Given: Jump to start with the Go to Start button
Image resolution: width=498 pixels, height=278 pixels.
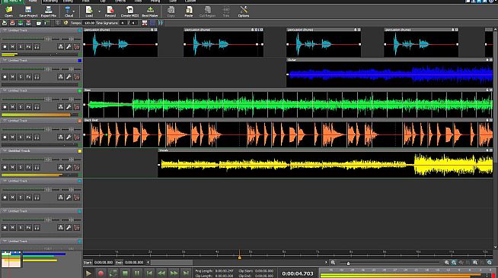Looking at the screenshot, I should (149, 273).
